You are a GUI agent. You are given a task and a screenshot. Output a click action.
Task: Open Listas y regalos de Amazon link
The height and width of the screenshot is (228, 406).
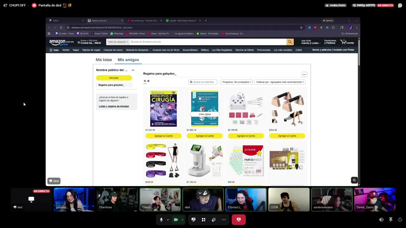[x=114, y=106]
